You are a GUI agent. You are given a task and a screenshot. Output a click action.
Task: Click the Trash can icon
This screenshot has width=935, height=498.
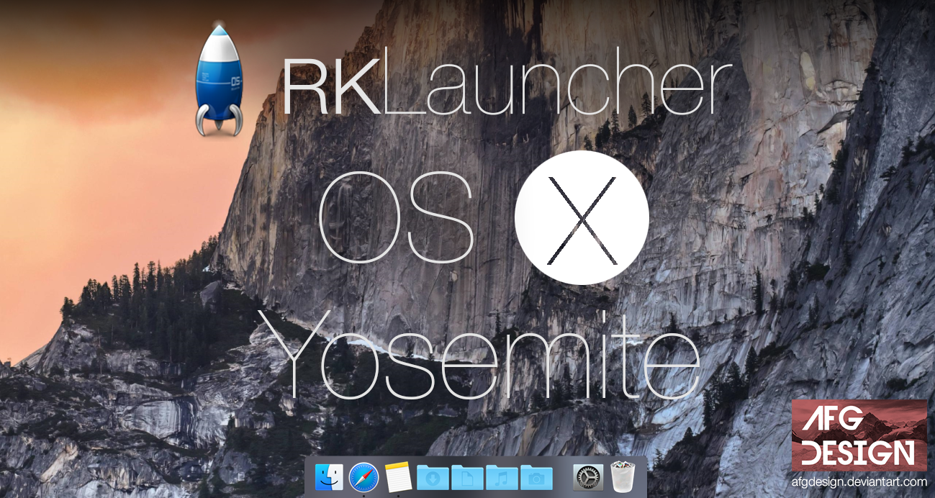tap(623, 476)
